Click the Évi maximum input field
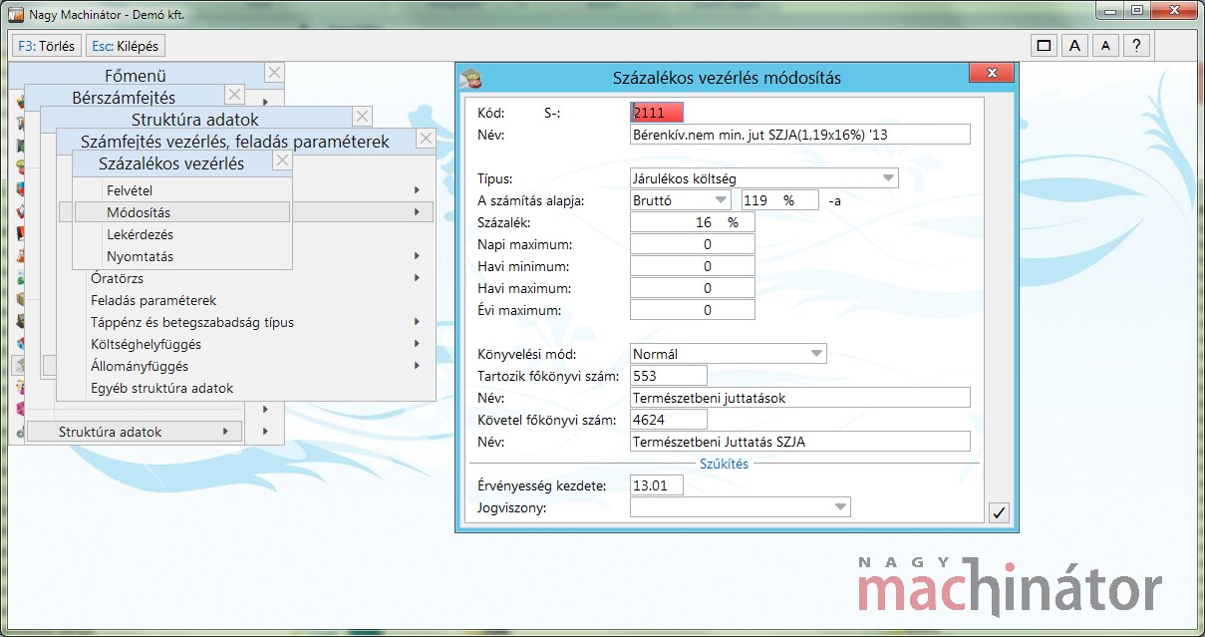 pos(692,310)
